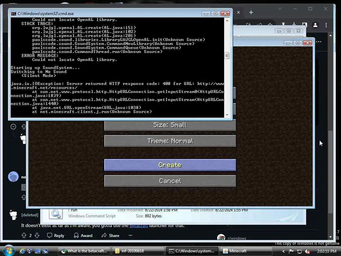Viewport: 341px width, 256px height.
Task: Toggle the Chrome side panel icon
Action: pos(304,25)
